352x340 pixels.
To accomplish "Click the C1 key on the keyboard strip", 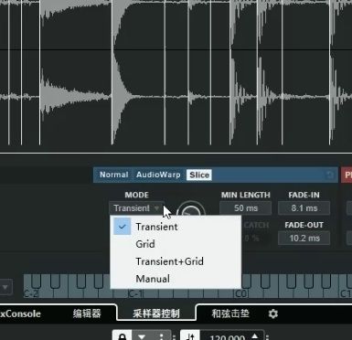I will pyautogui.click(x=345, y=293).
